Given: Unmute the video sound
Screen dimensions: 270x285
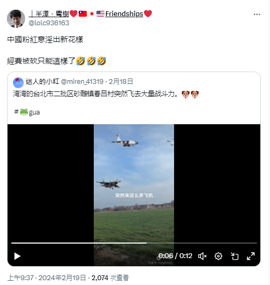Looking at the screenshot, I should coord(203,256).
